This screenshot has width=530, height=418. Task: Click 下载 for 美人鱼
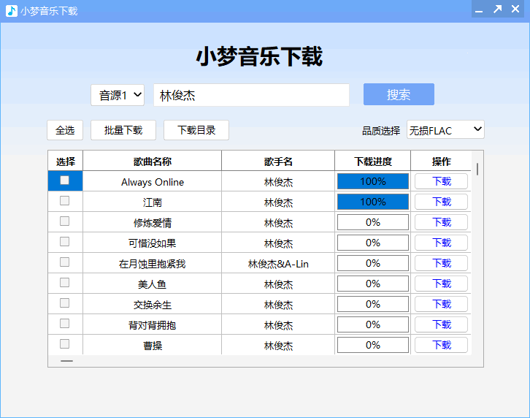(x=441, y=284)
